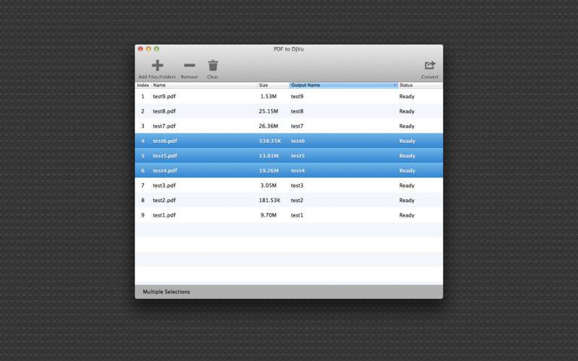This screenshot has width=578, height=361.
Task: Click output name test8
Action: click(x=297, y=111)
